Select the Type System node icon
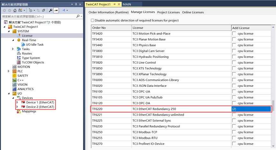276x150 pixels. [19, 58]
